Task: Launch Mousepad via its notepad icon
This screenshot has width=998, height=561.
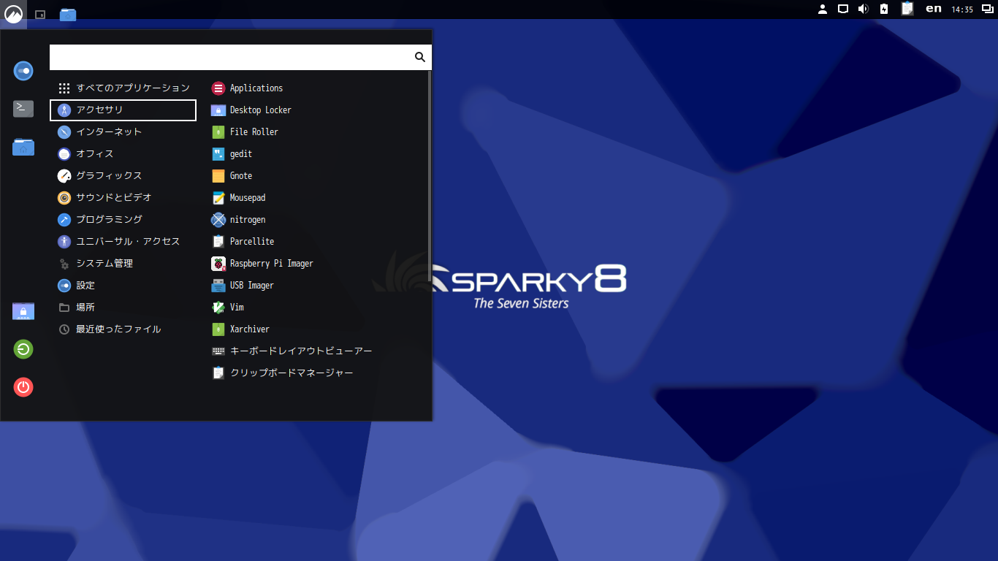Action: 218,197
